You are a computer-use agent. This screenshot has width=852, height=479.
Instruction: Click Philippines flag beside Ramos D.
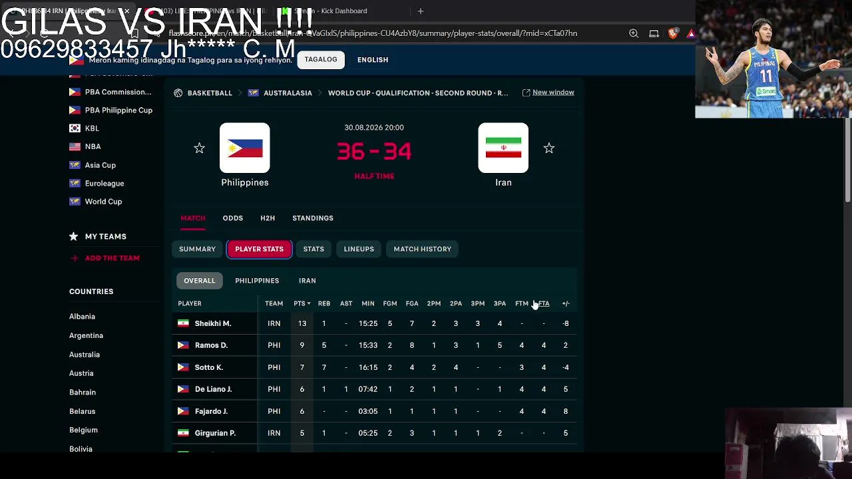183,345
